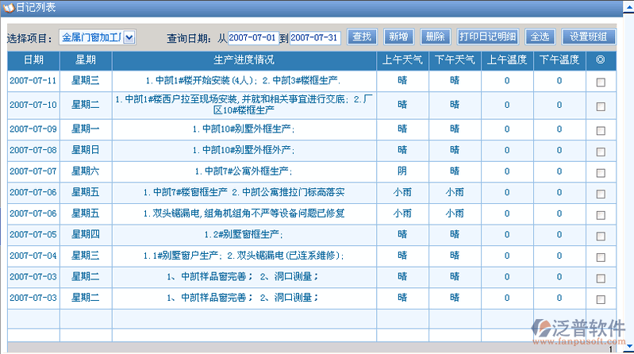The image size is (634, 354).
Task: Click the 删除 delete button
Action: [x=434, y=37]
